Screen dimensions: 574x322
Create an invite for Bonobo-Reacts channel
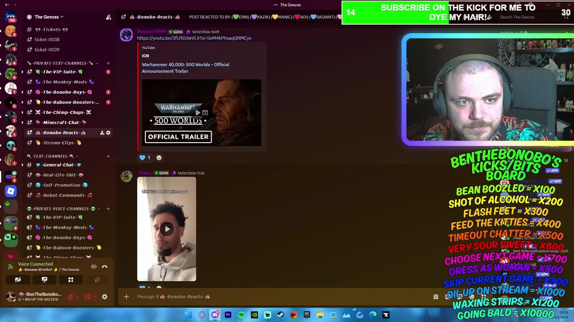[x=102, y=133]
